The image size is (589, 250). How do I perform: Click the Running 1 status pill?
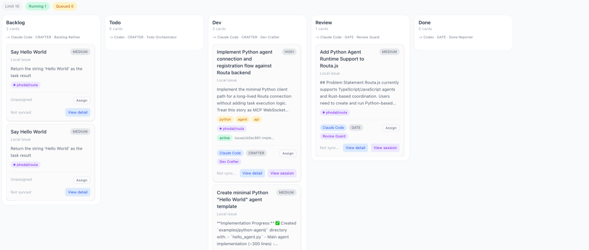[38, 7]
